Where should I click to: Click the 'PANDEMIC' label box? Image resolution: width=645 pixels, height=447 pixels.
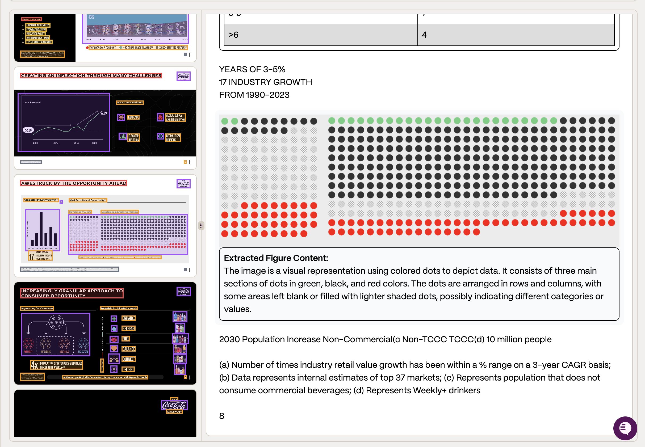[x=133, y=117]
